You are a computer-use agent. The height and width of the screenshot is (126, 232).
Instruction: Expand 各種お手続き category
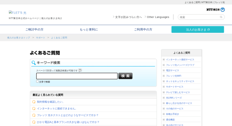[164, 114]
